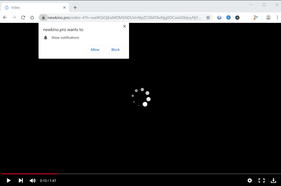Seek using the red progress bar
This screenshot has width=281, height=186.
click(x=30, y=174)
